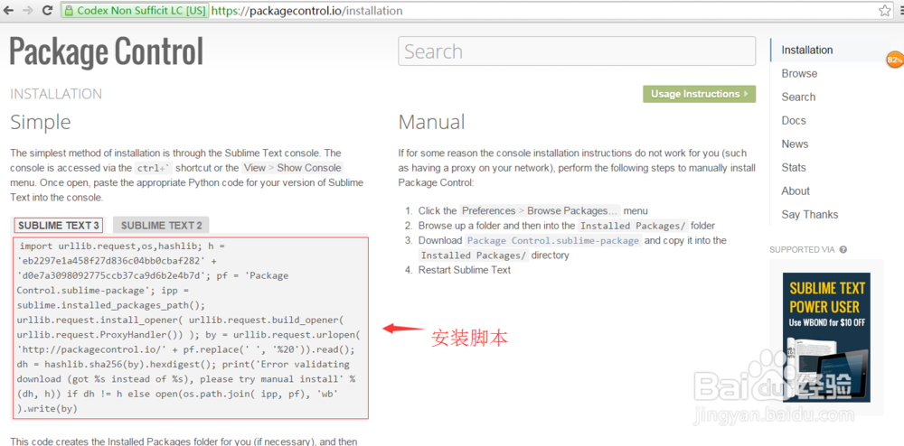The height and width of the screenshot is (446, 904).
Task: Click inside the install script code box
Action: click(x=191, y=328)
